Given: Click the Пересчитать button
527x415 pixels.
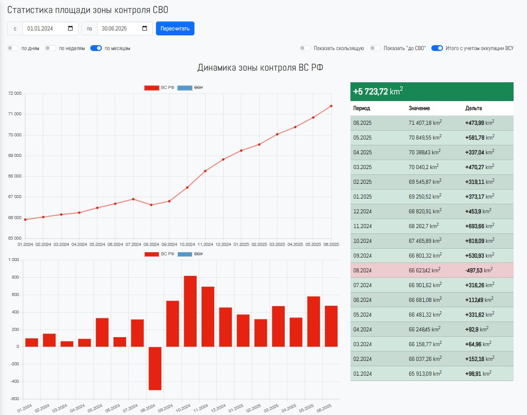Looking at the screenshot, I should pyautogui.click(x=175, y=29).
